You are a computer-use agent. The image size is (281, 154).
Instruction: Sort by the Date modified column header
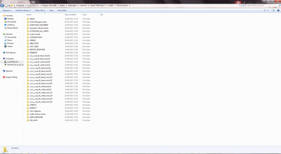pos(70,15)
